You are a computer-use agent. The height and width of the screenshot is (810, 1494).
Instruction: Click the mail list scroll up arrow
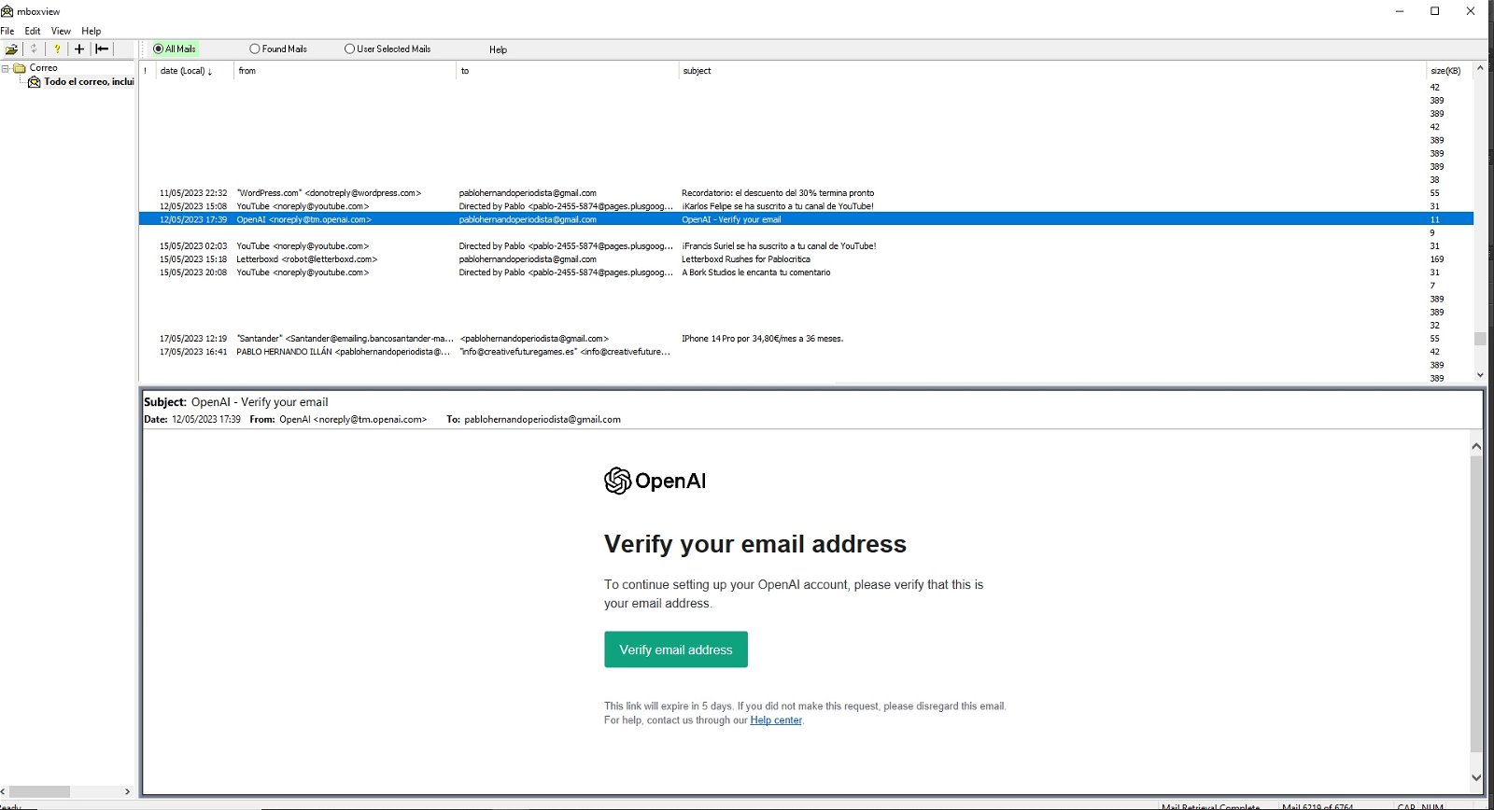(x=1480, y=69)
